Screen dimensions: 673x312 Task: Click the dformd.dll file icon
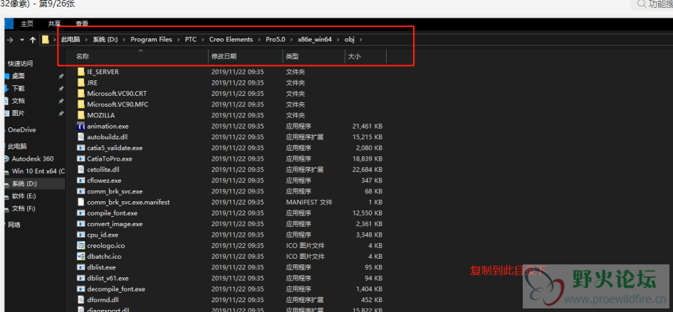[81, 300]
